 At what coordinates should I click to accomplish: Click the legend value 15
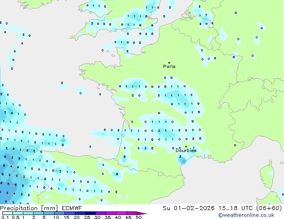pyautogui.click(x=66, y=217)
